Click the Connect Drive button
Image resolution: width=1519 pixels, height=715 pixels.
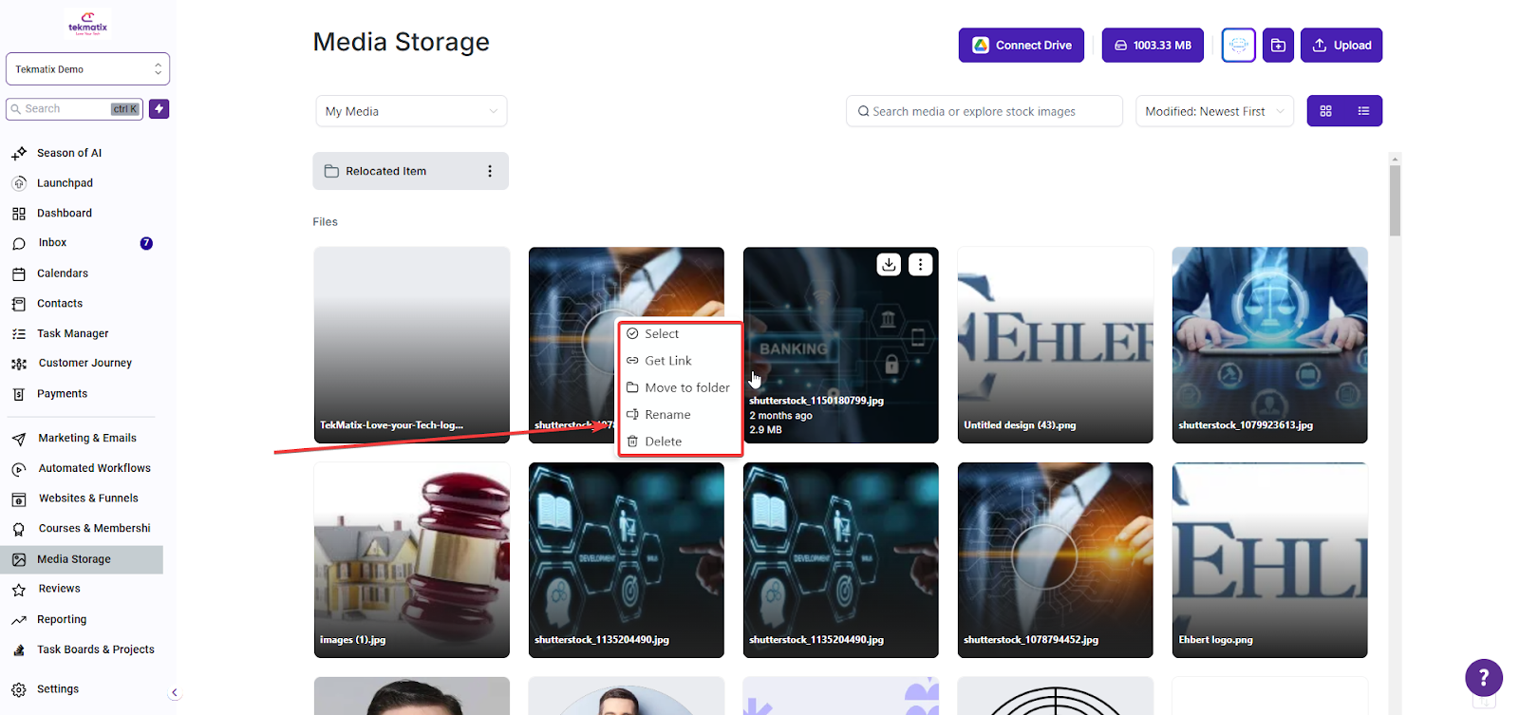point(1021,45)
